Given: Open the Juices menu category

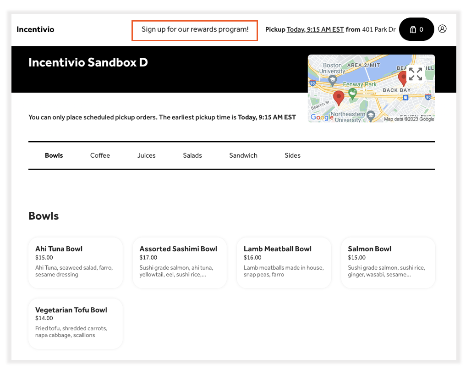Looking at the screenshot, I should tap(146, 155).
